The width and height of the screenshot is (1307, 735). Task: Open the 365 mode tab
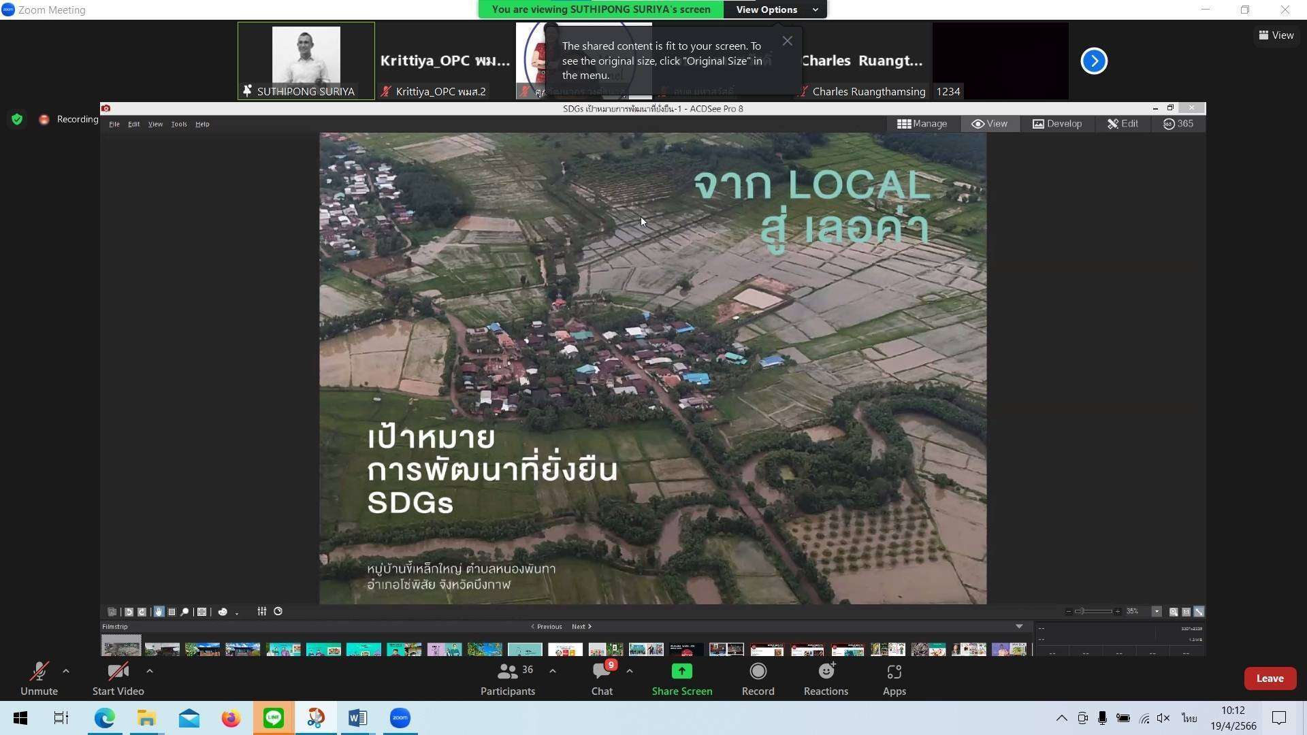click(x=1178, y=124)
